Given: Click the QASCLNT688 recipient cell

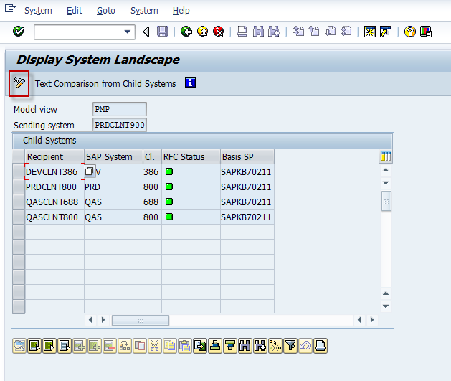Looking at the screenshot, I should click(x=54, y=202).
